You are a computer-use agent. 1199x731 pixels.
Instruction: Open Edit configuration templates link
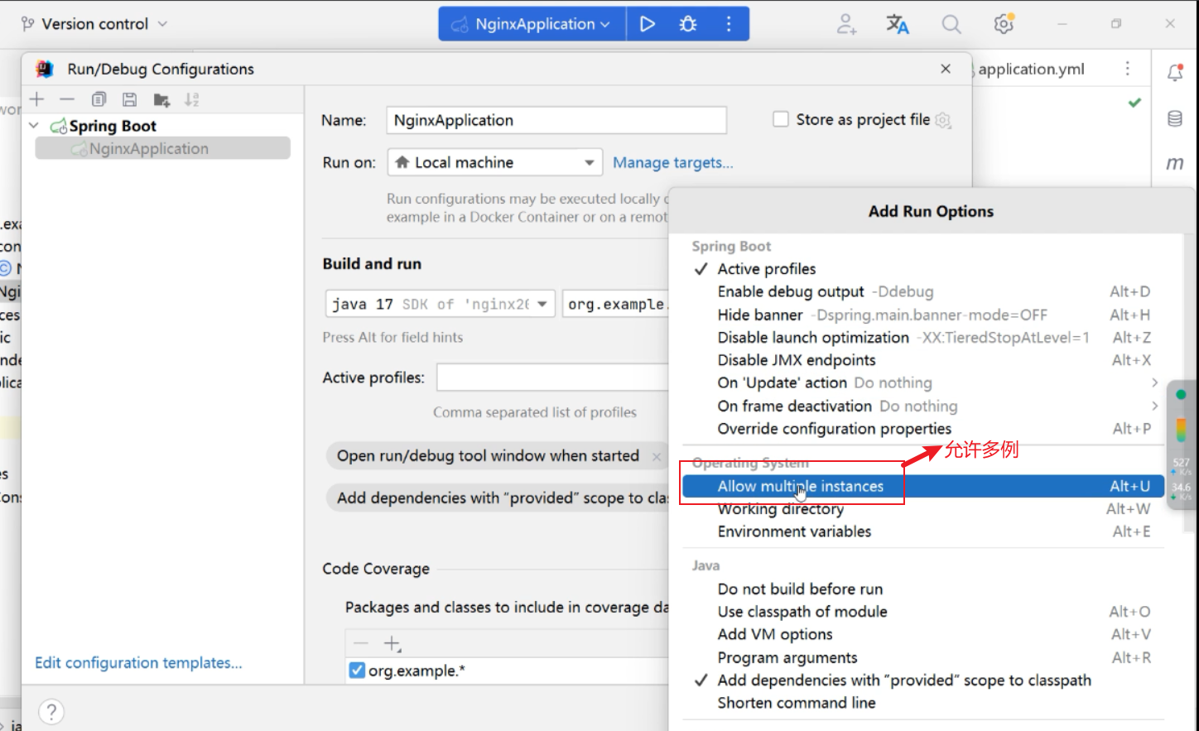click(x=138, y=662)
